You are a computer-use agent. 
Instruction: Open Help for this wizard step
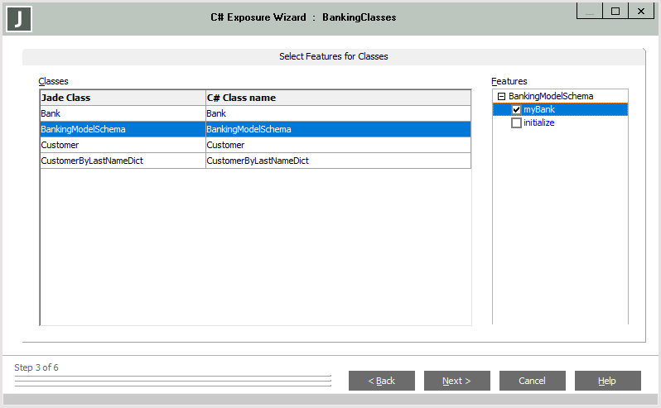tap(607, 381)
